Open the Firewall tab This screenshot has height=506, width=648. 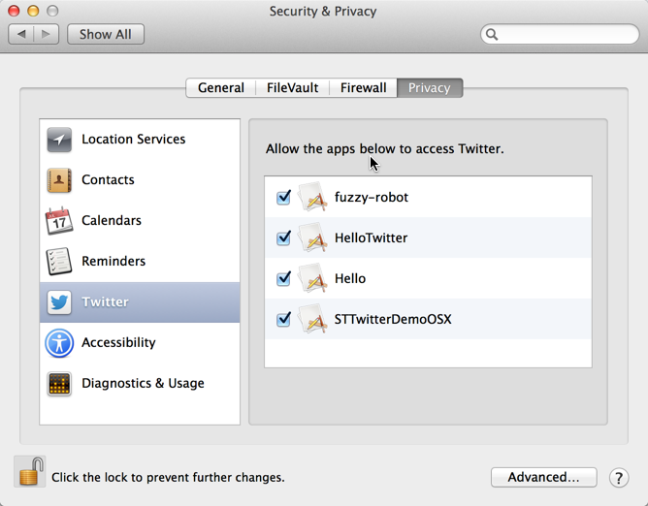(363, 88)
